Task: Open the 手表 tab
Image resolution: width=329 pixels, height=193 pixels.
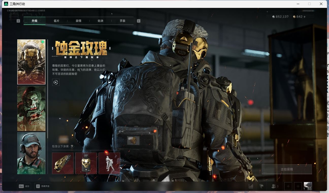Action: pyautogui.click(x=122, y=21)
